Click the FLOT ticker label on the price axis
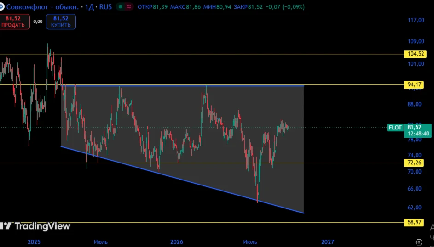The image size is (434, 247). 395,128
